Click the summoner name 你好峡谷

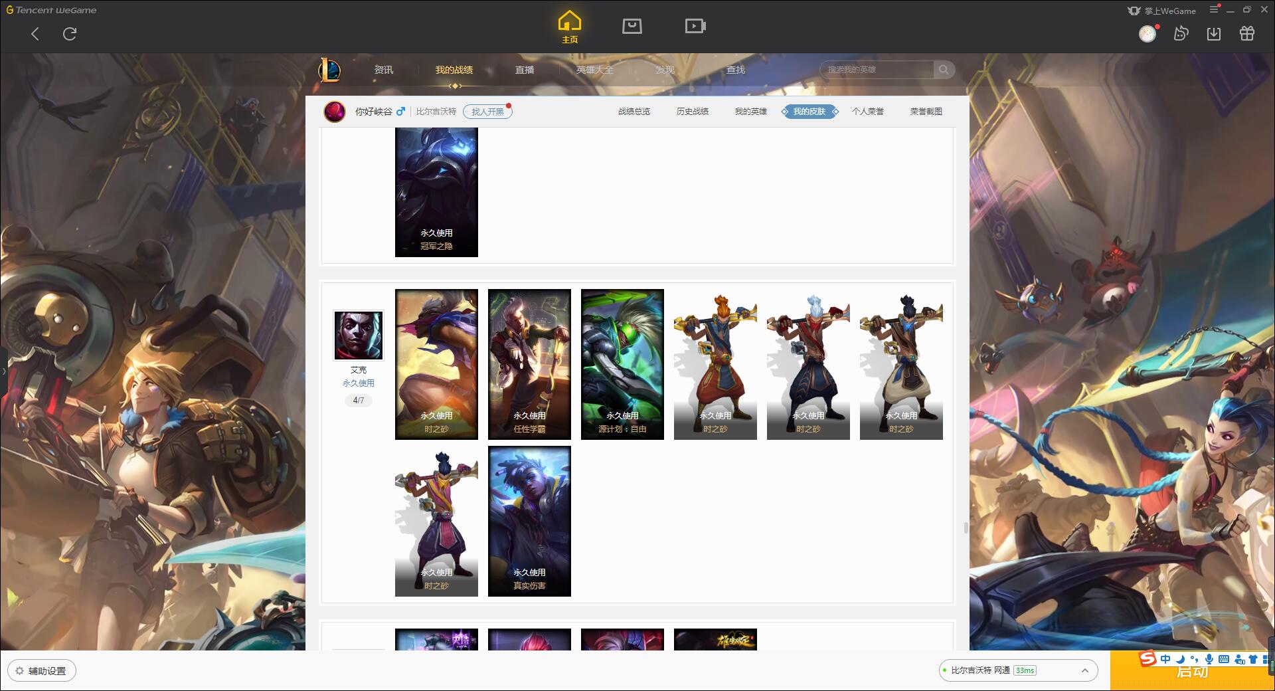click(x=374, y=112)
